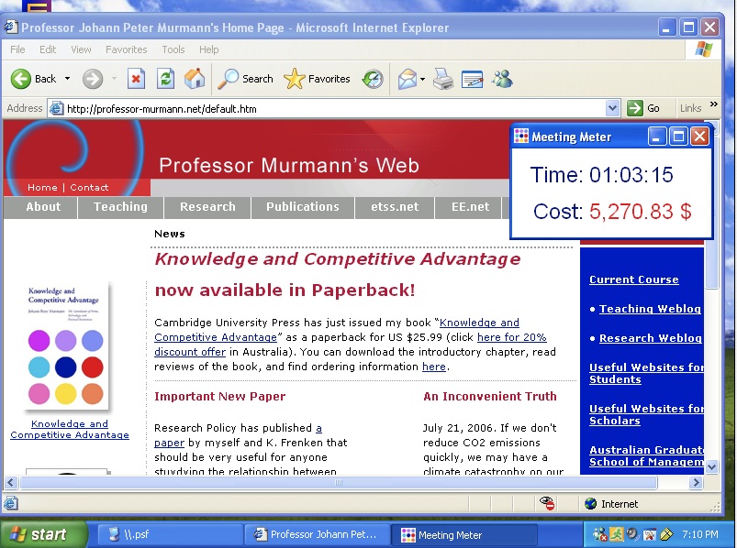Open the Current Course sidebar link
Viewport: 737px width, 548px height.
(x=634, y=279)
